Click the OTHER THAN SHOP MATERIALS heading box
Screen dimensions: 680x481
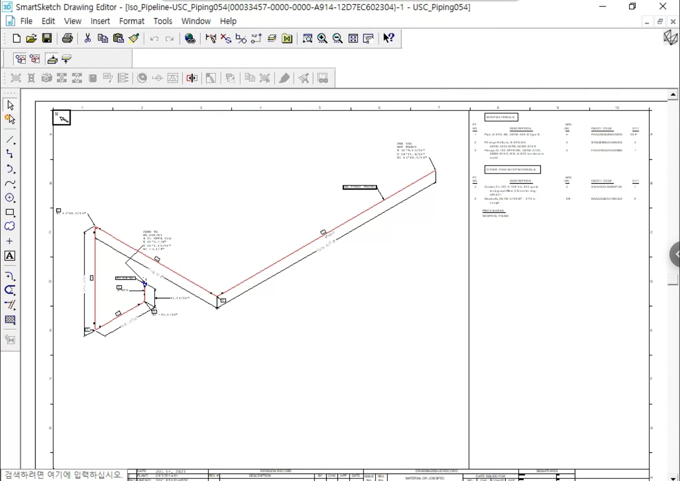[513, 170]
